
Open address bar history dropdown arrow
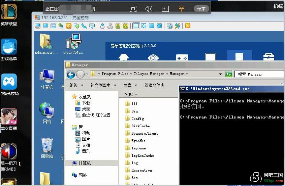pos(220,74)
